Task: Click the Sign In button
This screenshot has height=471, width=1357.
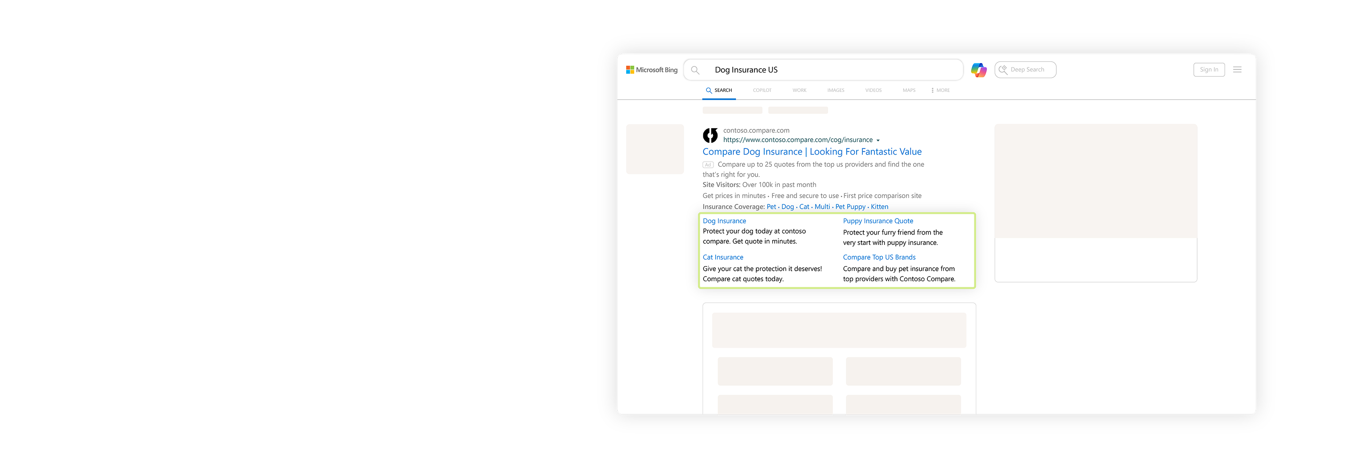Action: [1209, 70]
